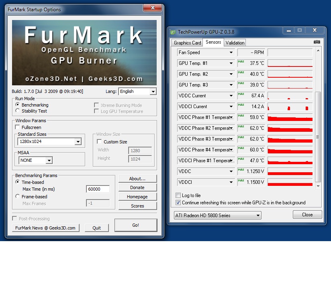
Task: Enable the Fullscreen checkbox
Action: (x=18, y=127)
